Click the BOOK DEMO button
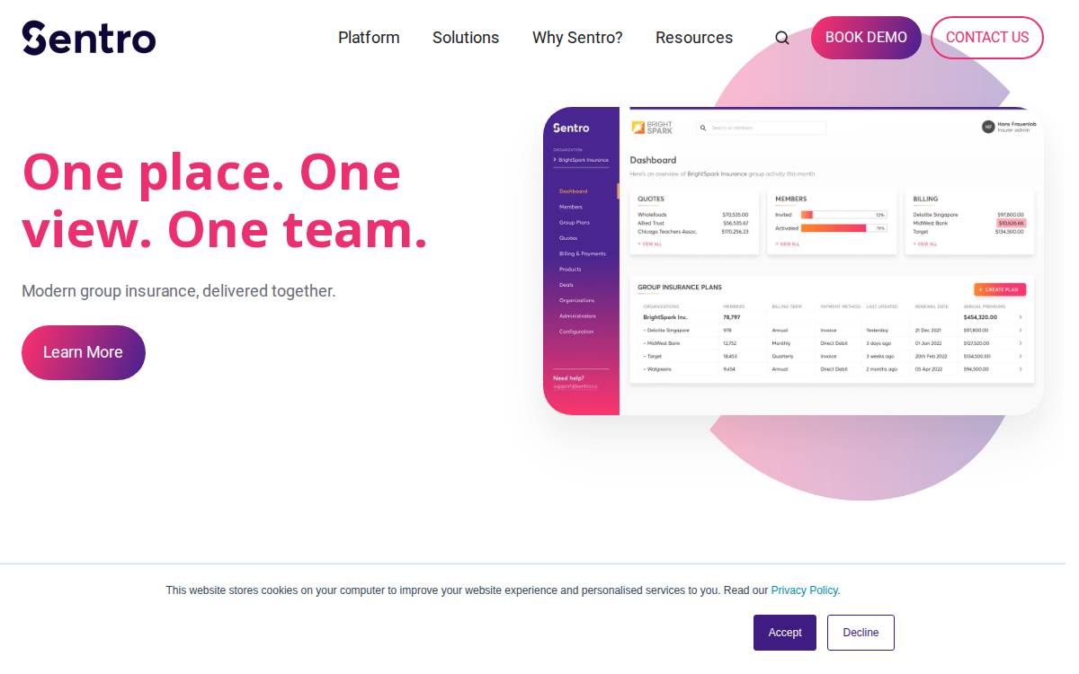This screenshot has width=1079, height=674. [866, 38]
